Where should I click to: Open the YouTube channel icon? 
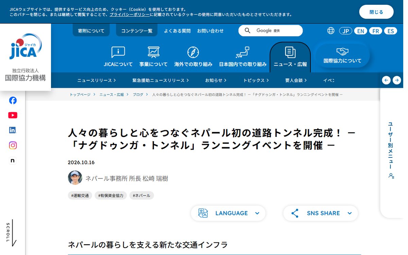tap(13, 115)
